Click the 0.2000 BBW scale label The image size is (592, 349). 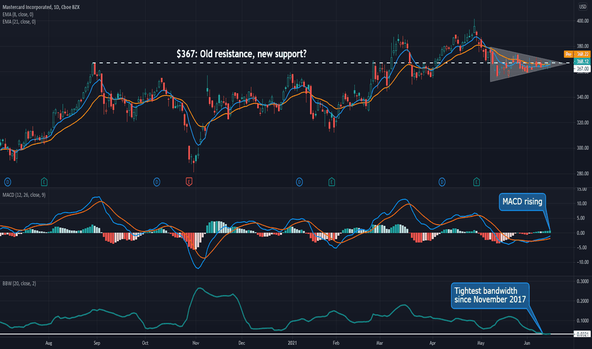(x=582, y=301)
